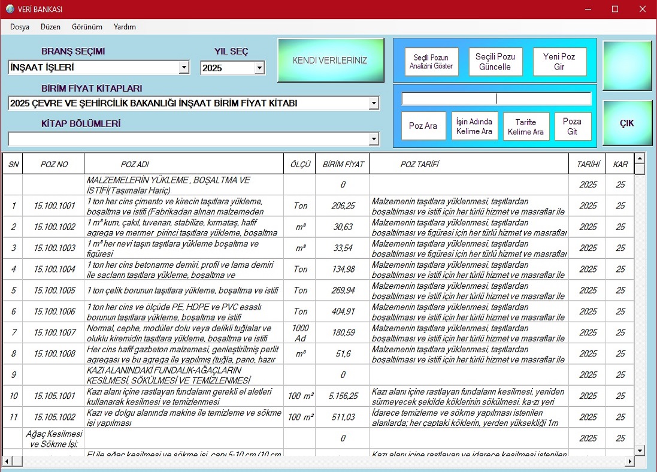Click the Seçili Pozu Güncelle button
This screenshot has height=472, width=657.
pyautogui.click(x=495, y=62)
